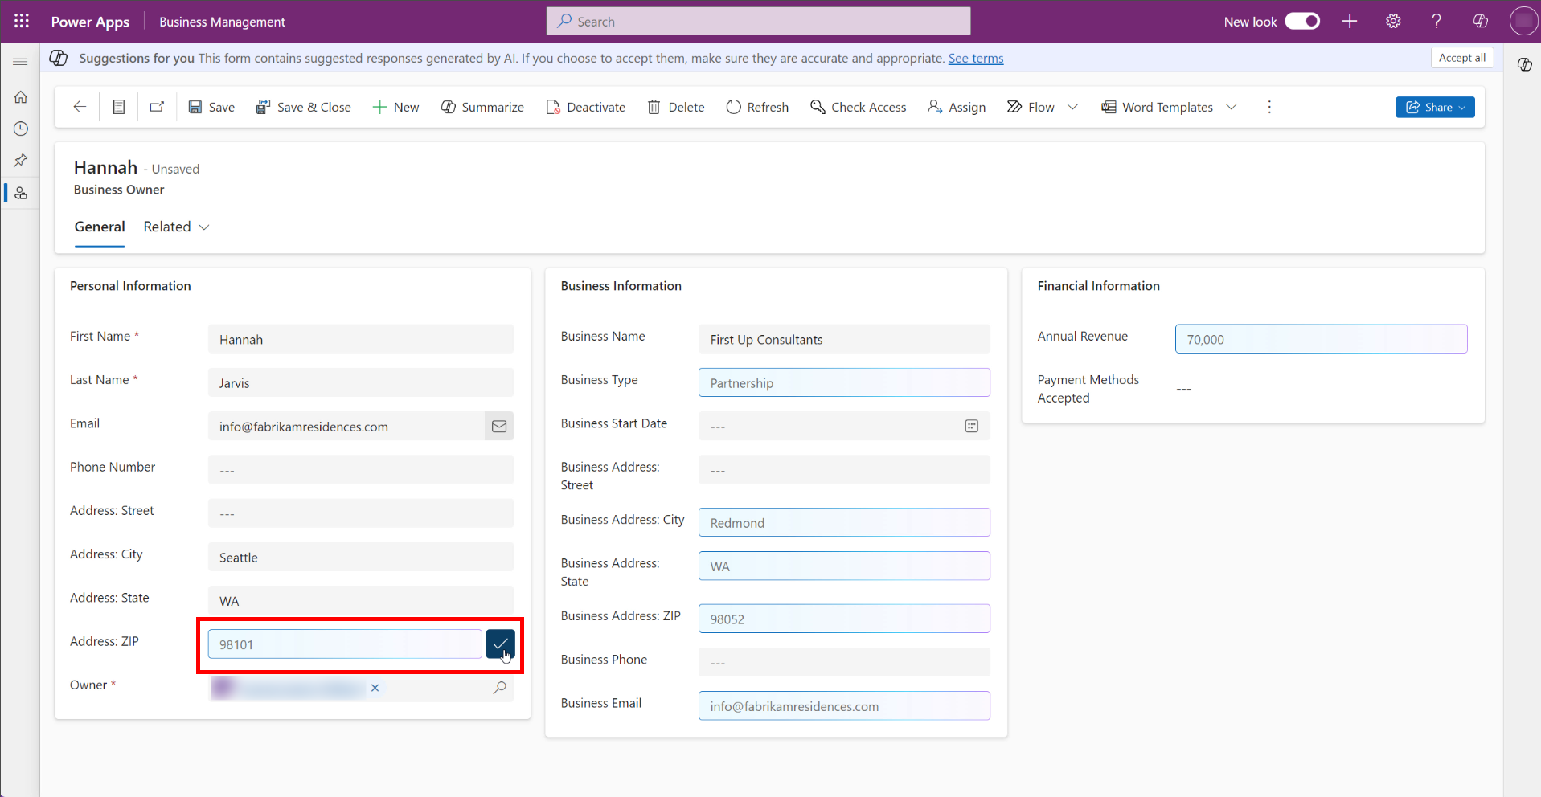
Task: Click the Business Address: Street field
Action: coord(844,470)
